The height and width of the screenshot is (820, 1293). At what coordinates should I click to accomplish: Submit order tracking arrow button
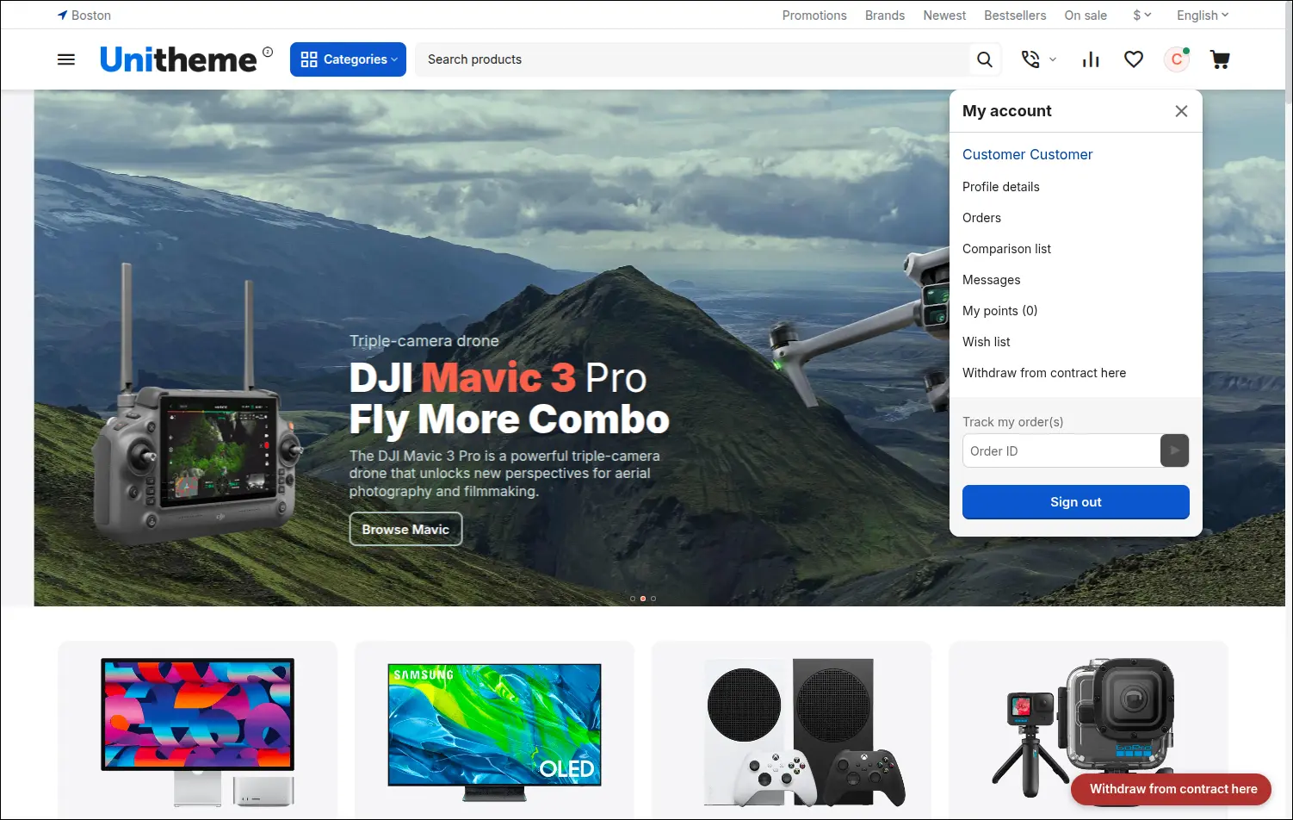coord(1174,450)
